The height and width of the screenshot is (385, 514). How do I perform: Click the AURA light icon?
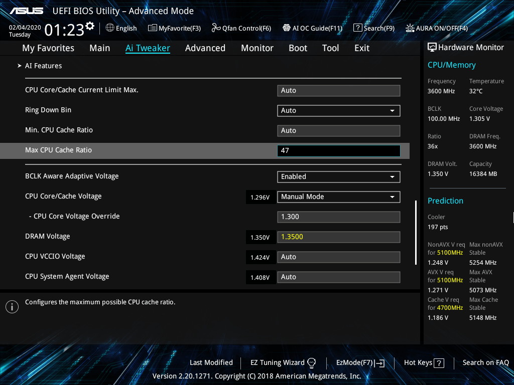coord(410,28)
